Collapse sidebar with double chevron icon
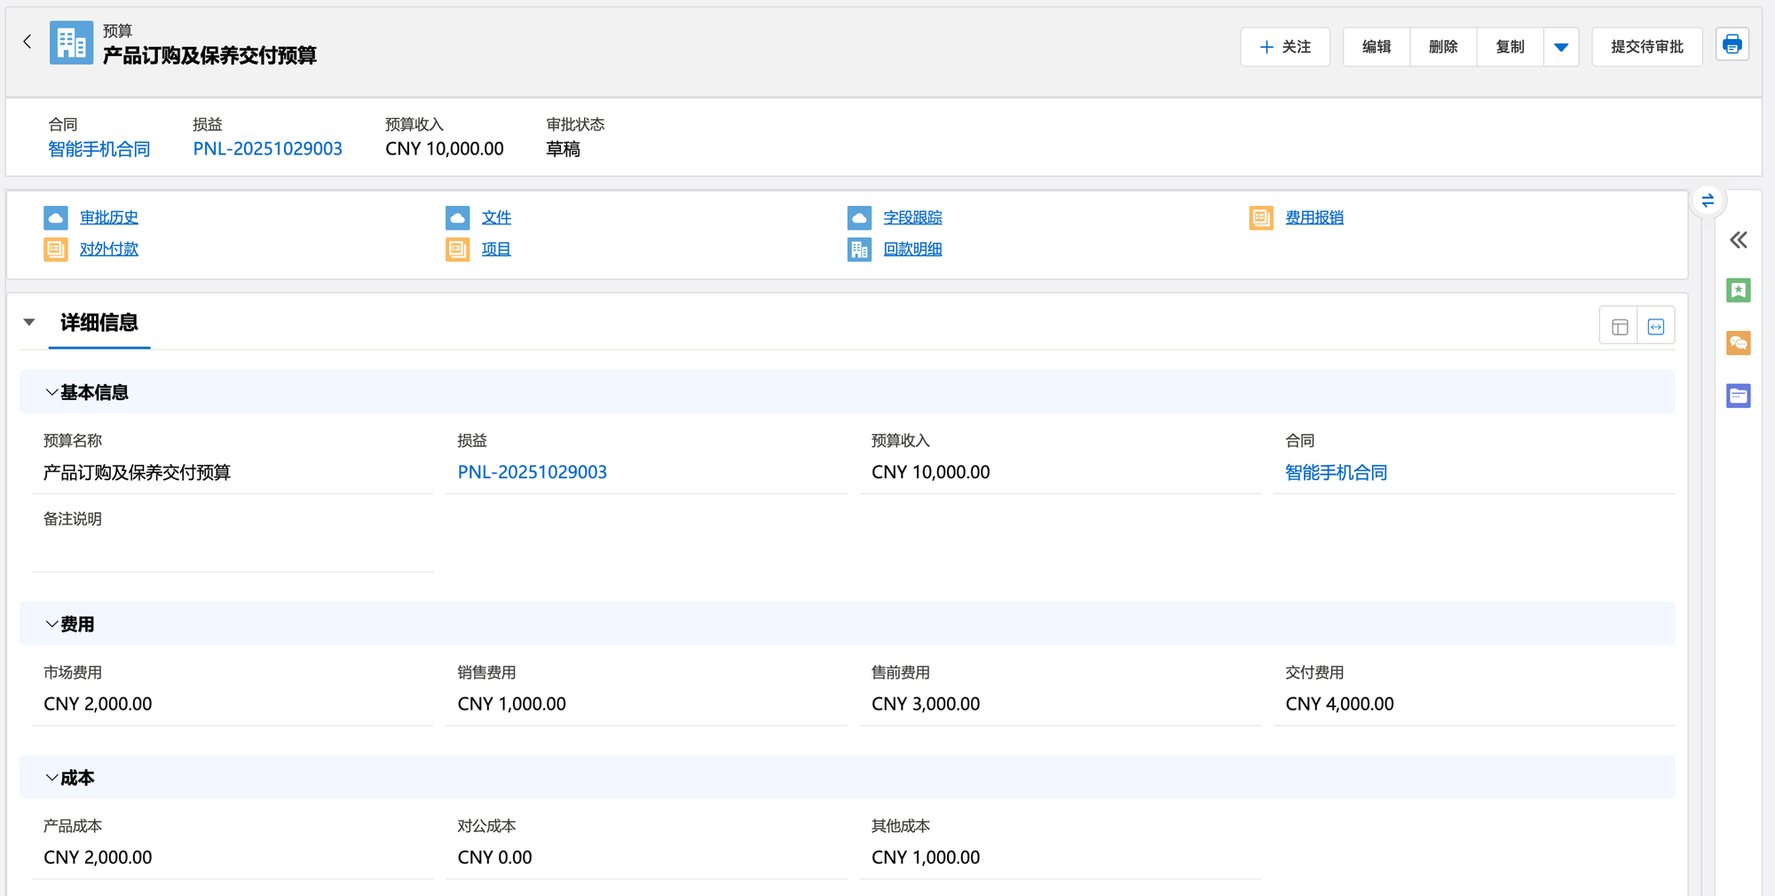 pos(1738,240)
